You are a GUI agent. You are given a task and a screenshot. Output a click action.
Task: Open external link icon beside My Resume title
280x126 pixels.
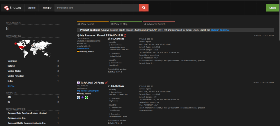125,35
